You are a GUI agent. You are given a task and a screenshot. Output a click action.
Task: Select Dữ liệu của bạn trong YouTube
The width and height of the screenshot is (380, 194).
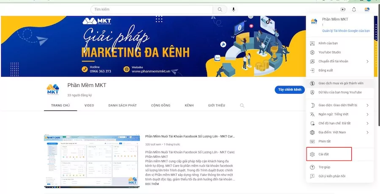(x=340, y=92)
